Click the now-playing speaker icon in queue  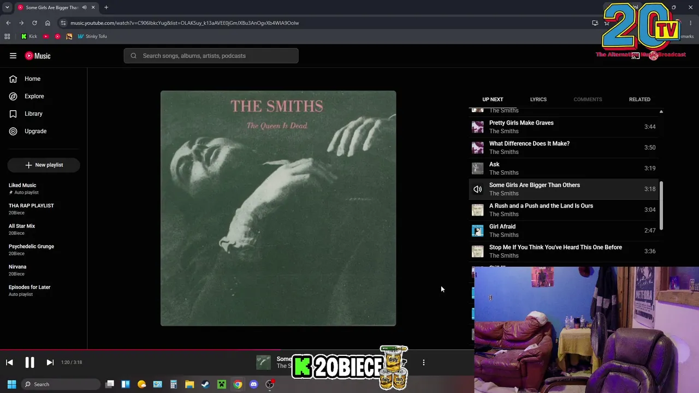click(477, 189)
